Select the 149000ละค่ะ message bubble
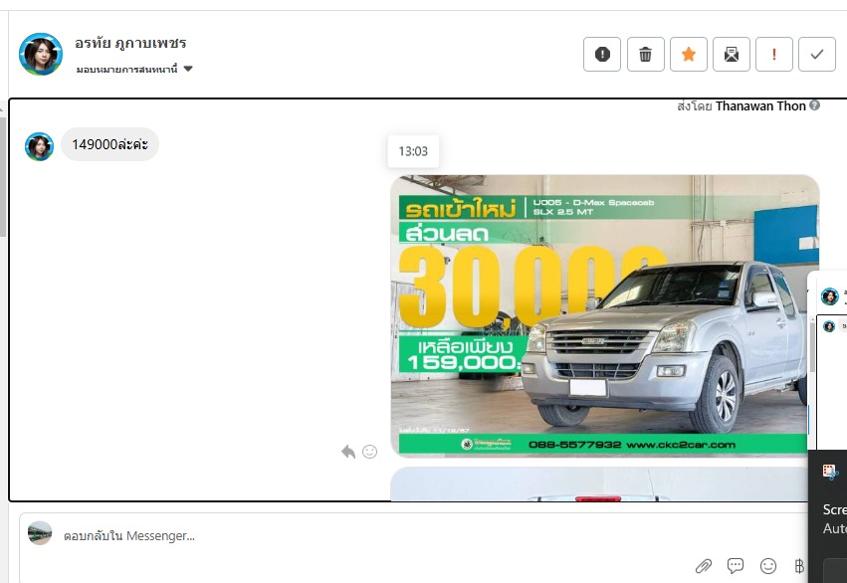The image size is (847, 583). point(109,144)
